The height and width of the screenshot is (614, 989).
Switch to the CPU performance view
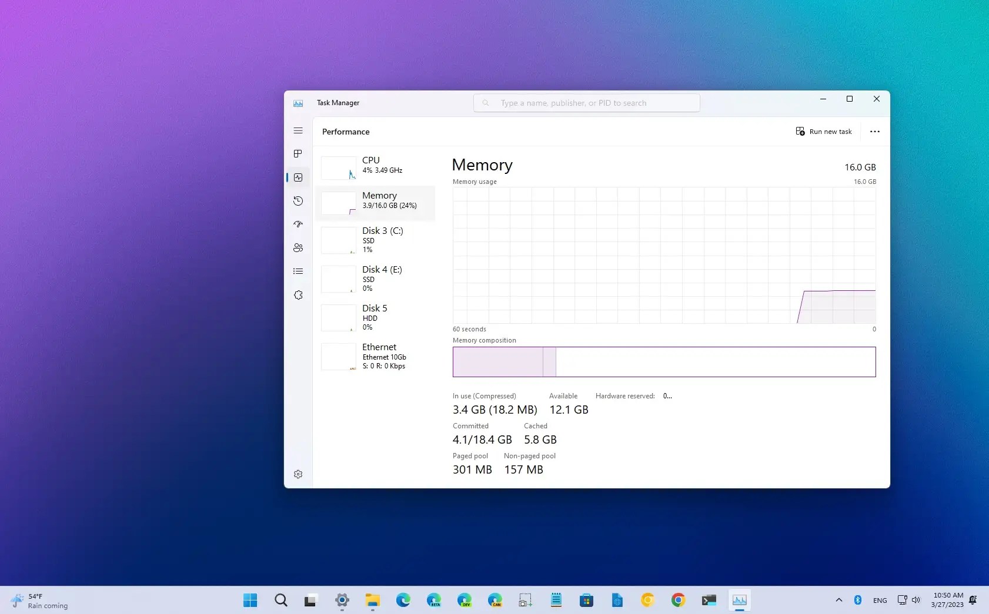coord(376,166)
